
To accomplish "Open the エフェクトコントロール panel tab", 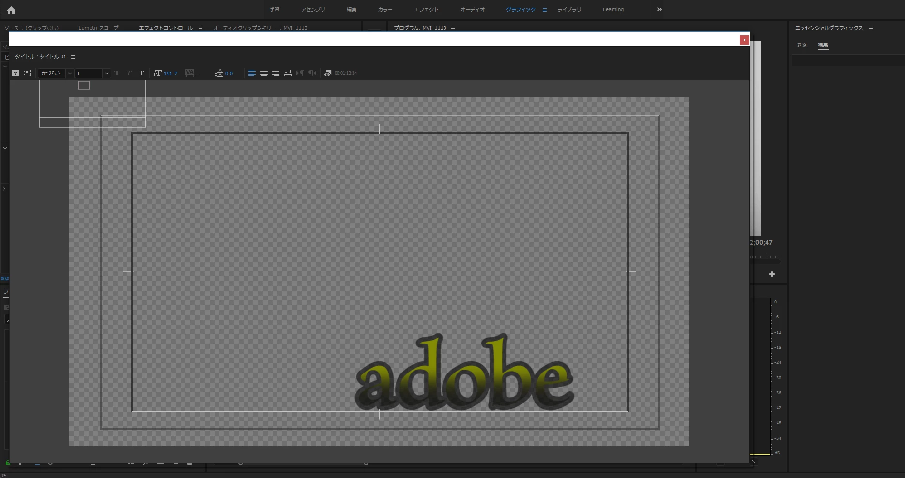I will pyautogui.click(x=166, y=28).
